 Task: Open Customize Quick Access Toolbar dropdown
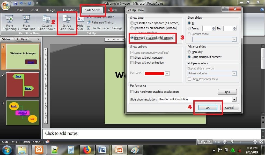point(37,3)
